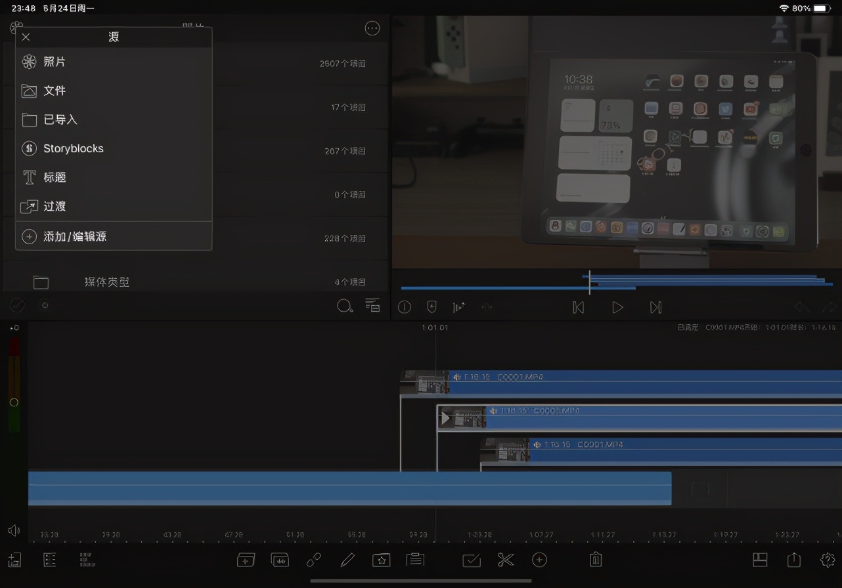
Task: Toggle the clip link chain icon
Action: pyautogui.click(x=314, y=560)
